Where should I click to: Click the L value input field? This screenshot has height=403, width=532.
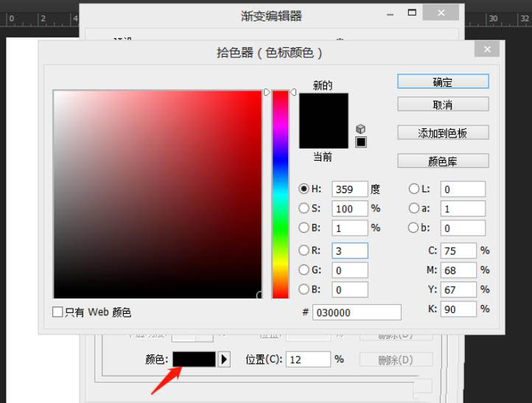click(x=463, y=189)
